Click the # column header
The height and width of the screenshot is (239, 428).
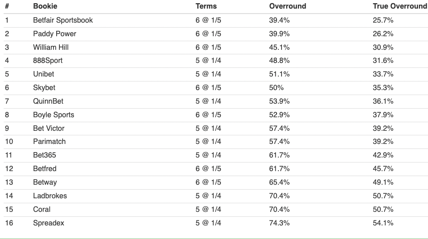click(x=7, y=6)
